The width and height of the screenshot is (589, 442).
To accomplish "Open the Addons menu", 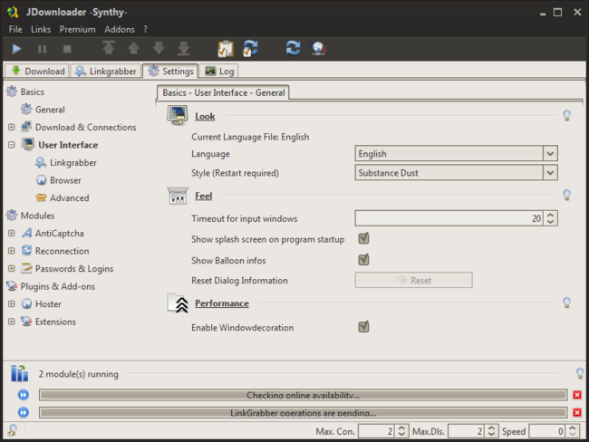I will tap(120, 29).
